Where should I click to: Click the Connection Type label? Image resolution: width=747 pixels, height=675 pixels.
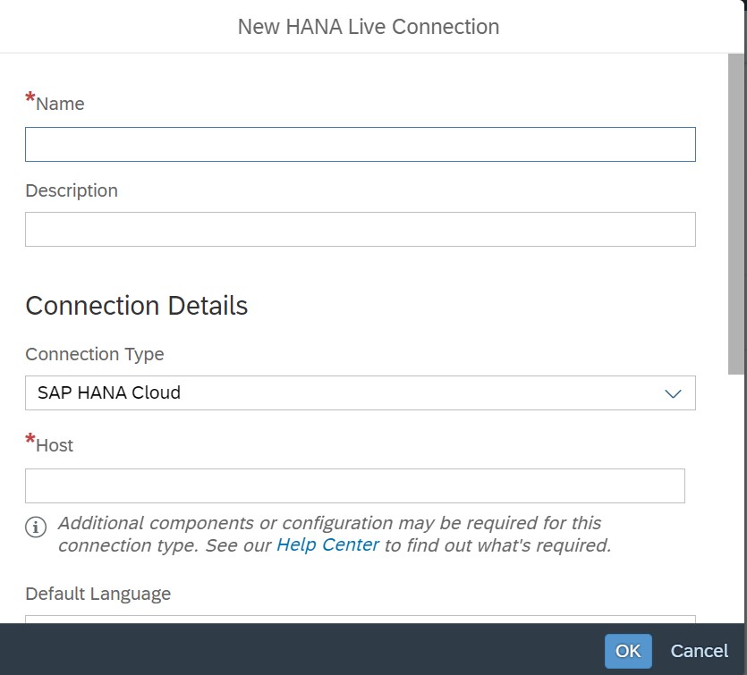coord(94,354)
